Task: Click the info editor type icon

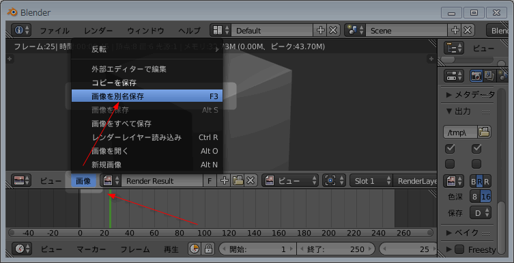Action: pyautogui.click(x=22, y=31)
